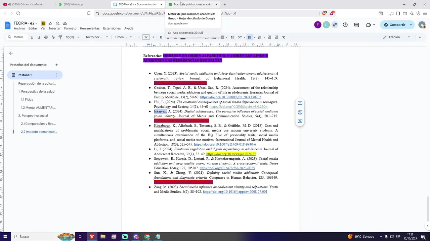Click the Compartir share button
The height and width of the screenshot is (241, 430).
[394, 25]
